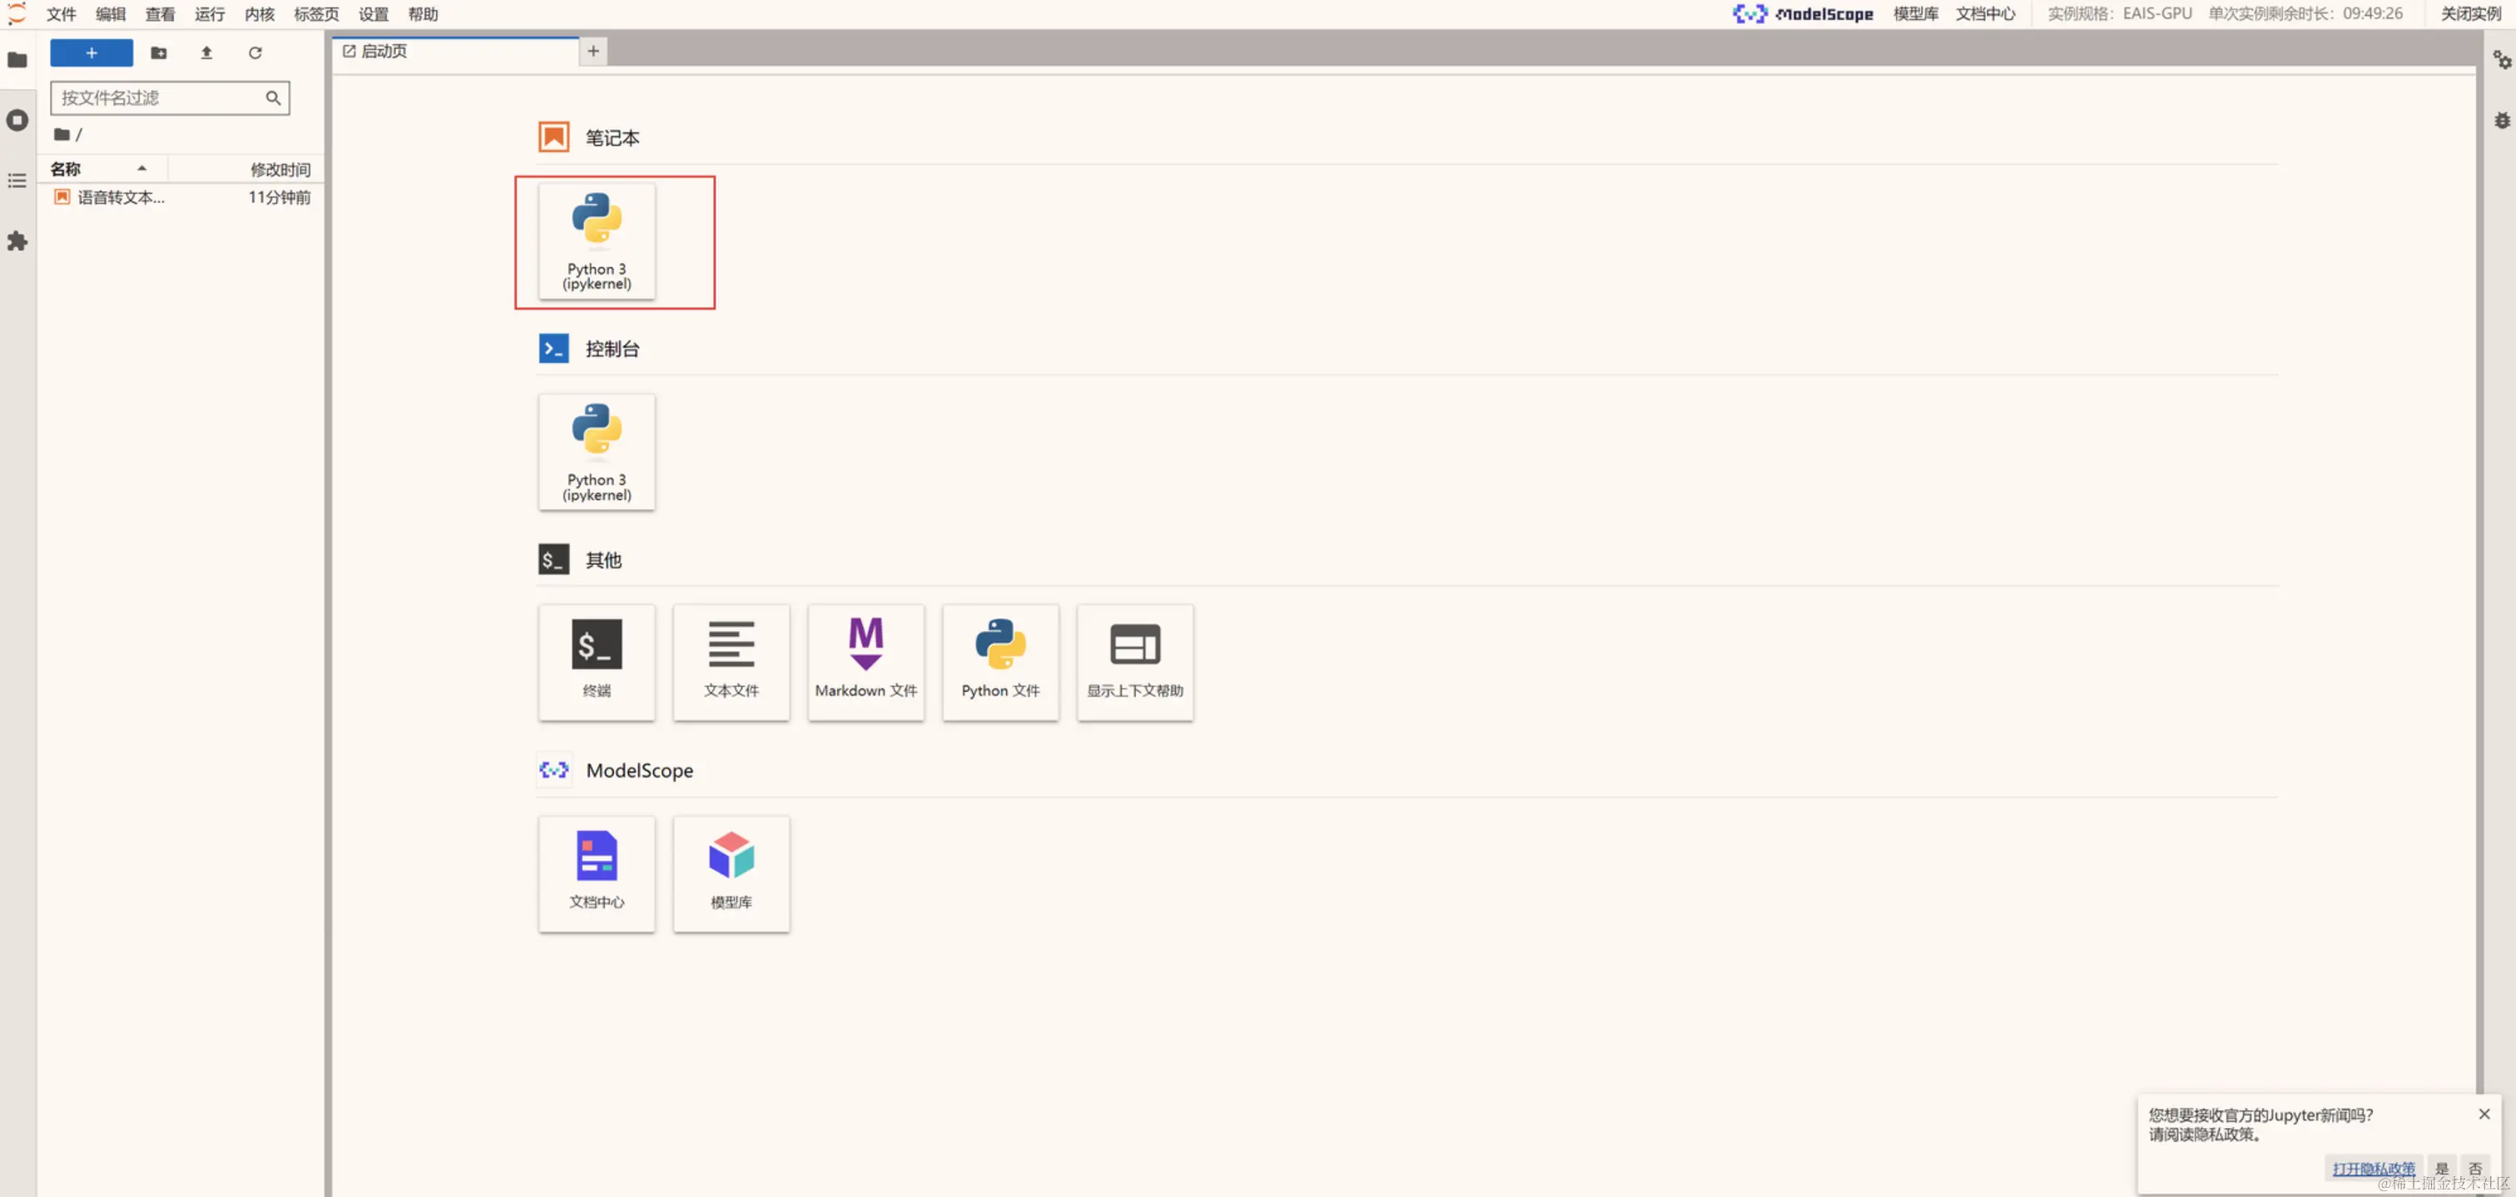This screenshot has height=1197, width=2516.
Task: Click the blue new launcher plus button
Action: pos(92,52)
